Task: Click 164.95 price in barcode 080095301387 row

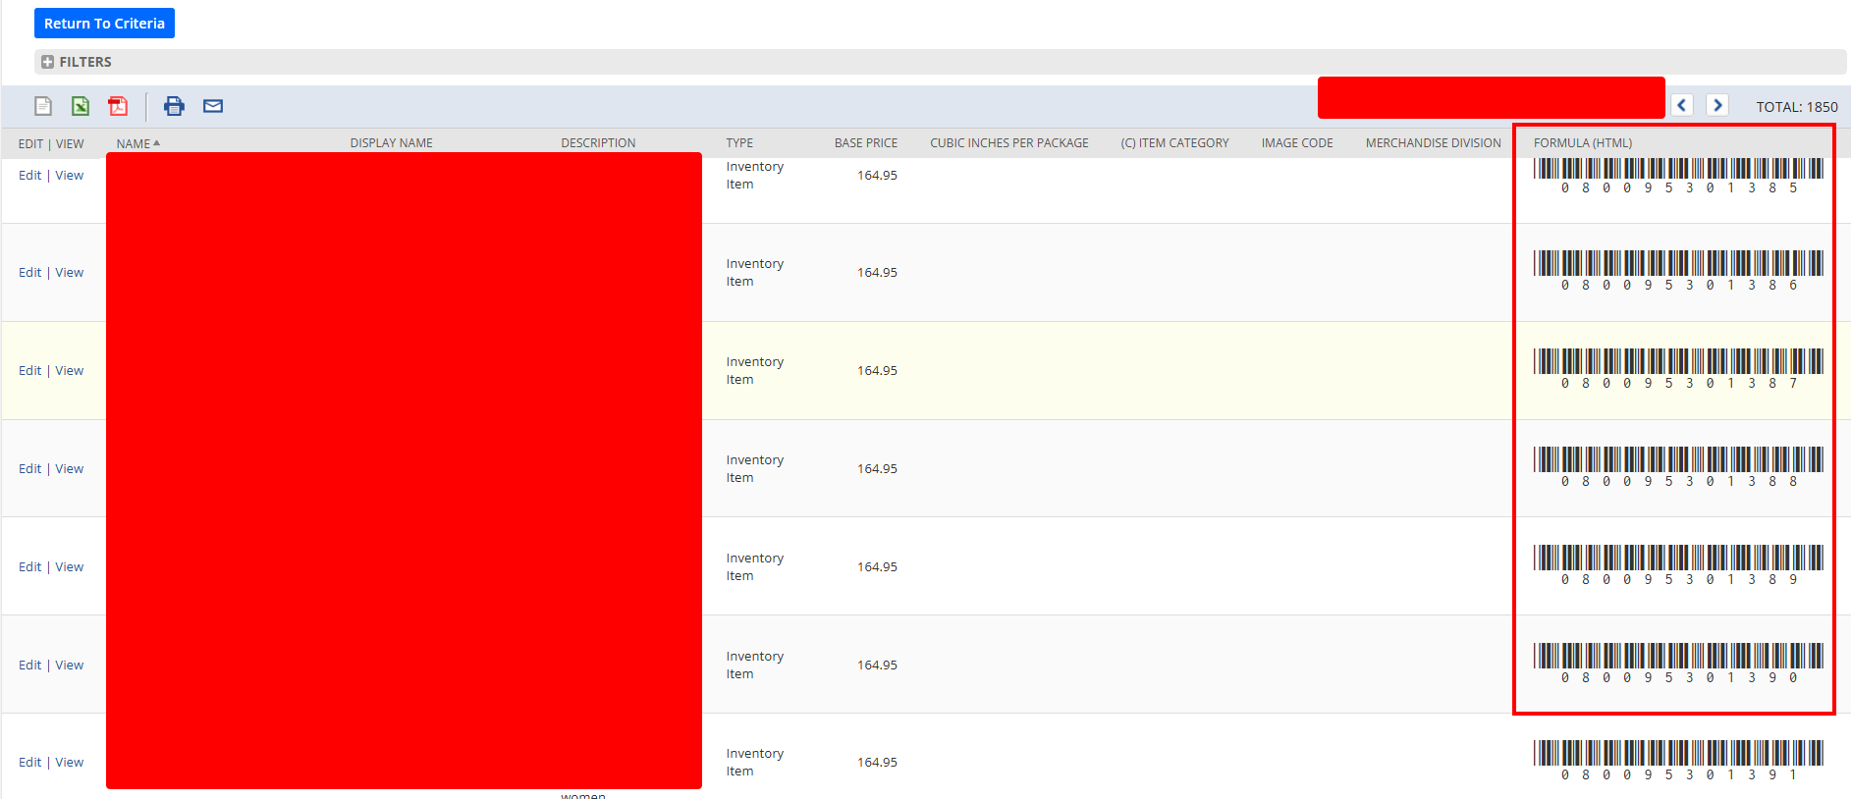Action: pyautogui.click(x=877, y=371)
